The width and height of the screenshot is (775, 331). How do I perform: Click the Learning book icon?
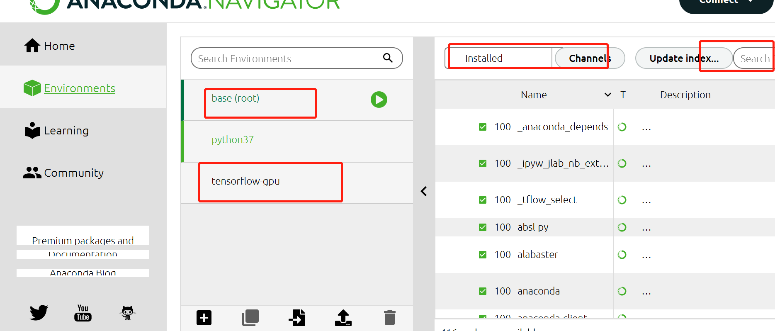pos(32,130)
